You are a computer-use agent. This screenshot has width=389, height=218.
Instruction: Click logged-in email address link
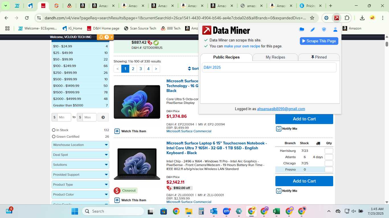click(281, 109)
